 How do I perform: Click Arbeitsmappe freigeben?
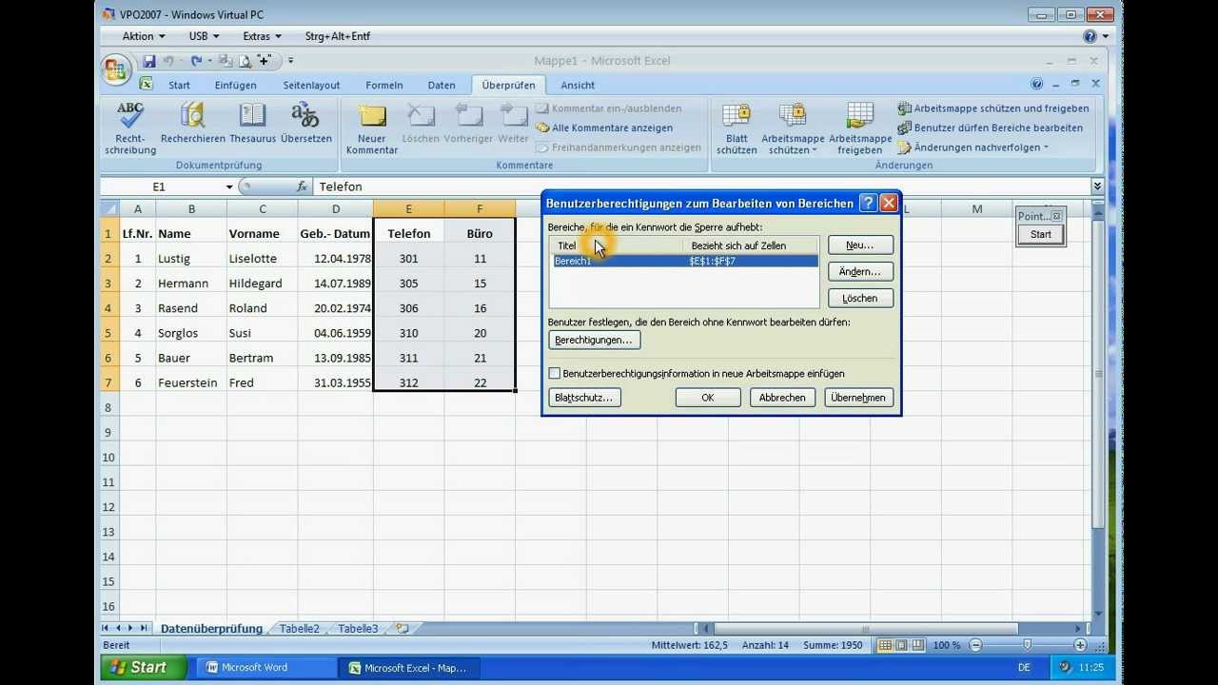pyautogui.click(x=859, y=128)
